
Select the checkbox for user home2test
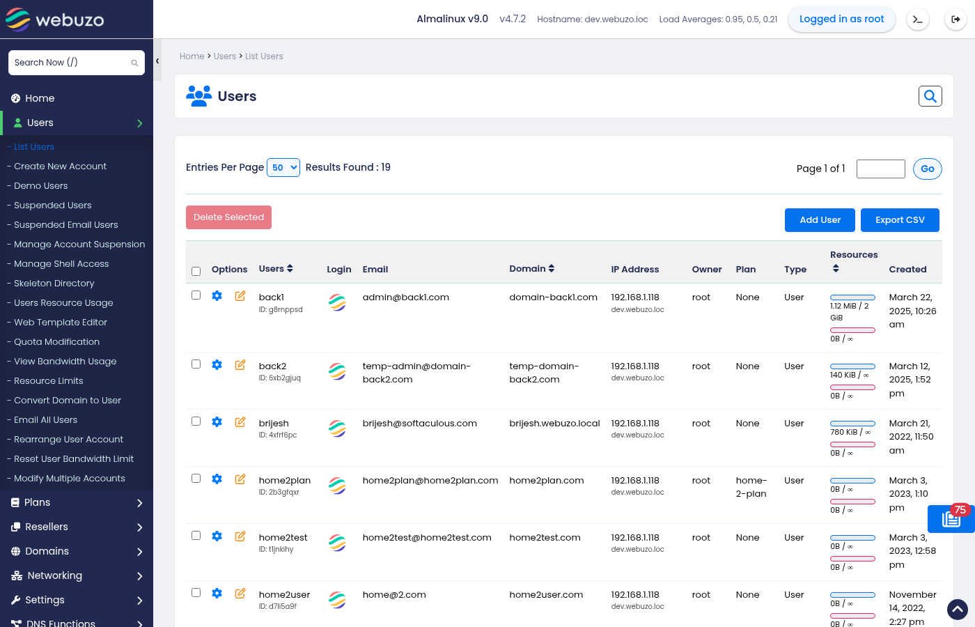click(x=196, y=536)
